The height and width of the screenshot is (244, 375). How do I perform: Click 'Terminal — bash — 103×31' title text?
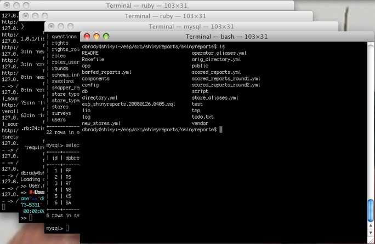pyautogui.click(x=226, y=37)
